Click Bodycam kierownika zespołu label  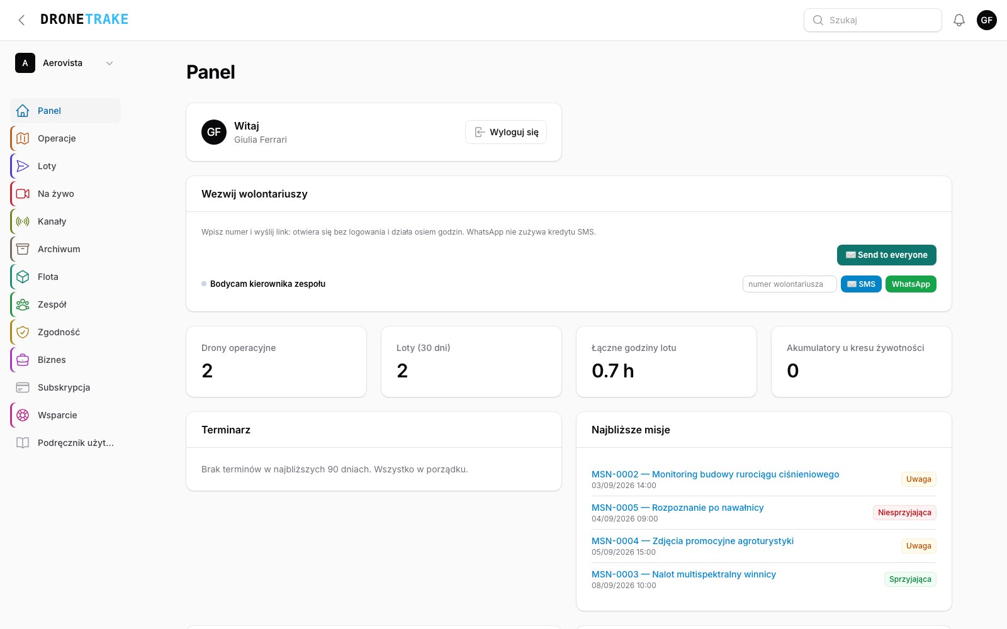267,284
